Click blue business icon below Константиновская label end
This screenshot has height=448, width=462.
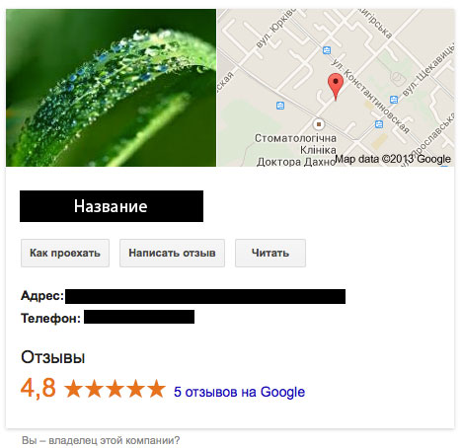(x=379, y=124)
